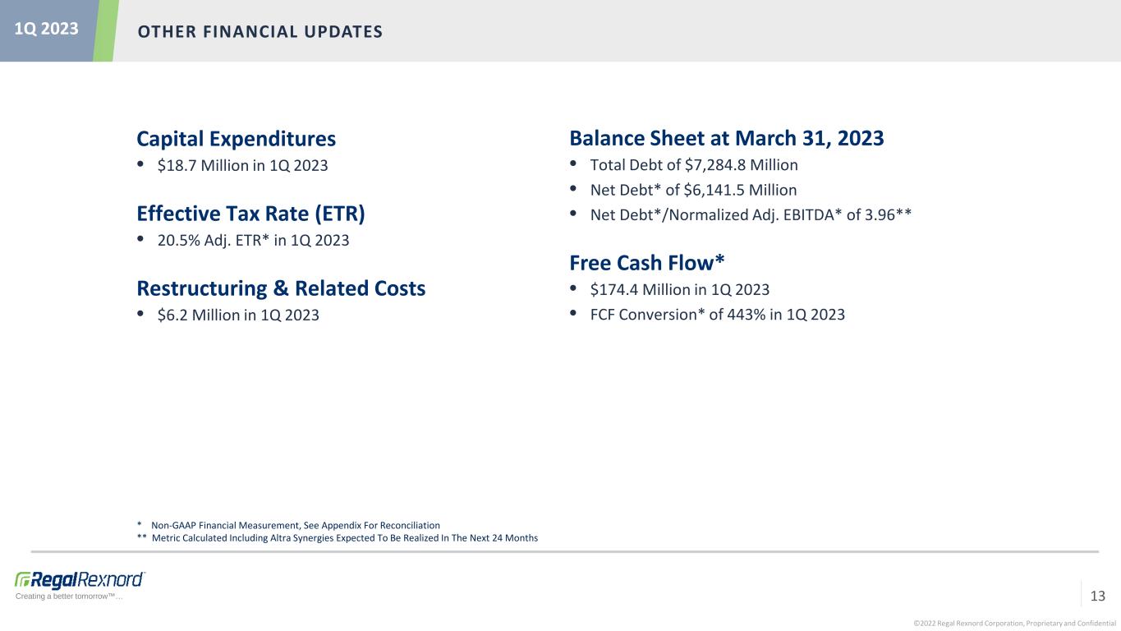Viewport: 1121px width, 631px height.
Task: Select the $6.2 Million restructuring bullet
Action: [238, 315]
